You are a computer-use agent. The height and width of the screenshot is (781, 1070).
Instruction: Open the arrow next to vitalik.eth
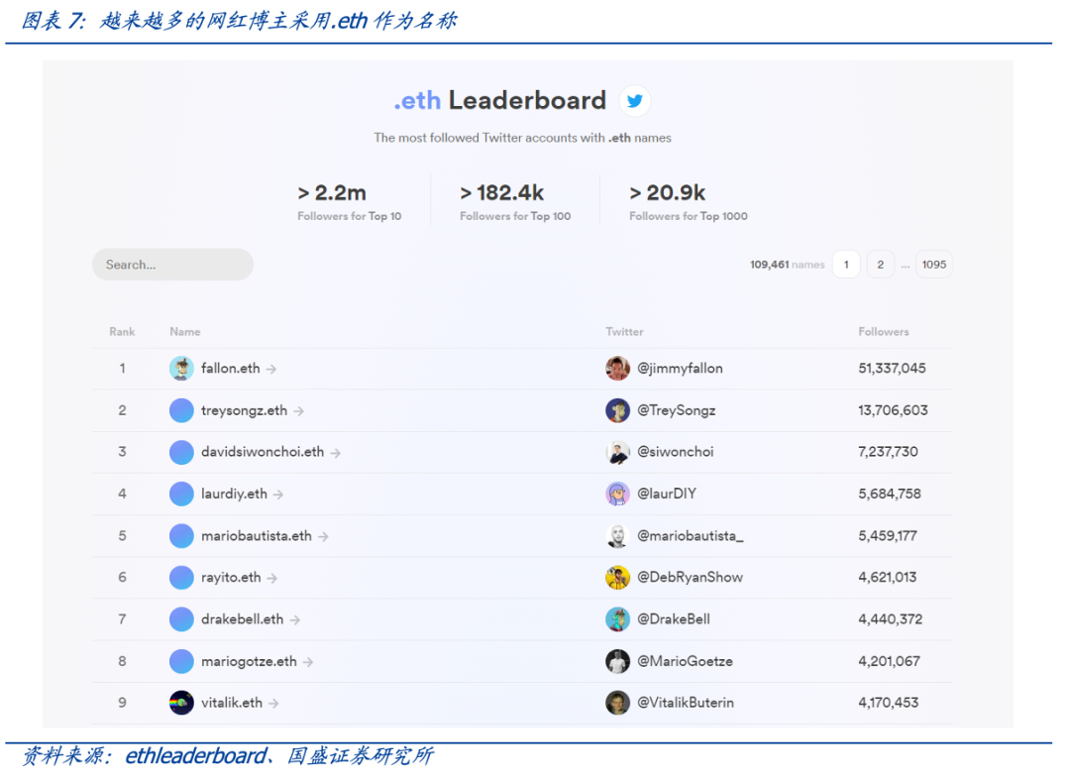tap(273, 703)
